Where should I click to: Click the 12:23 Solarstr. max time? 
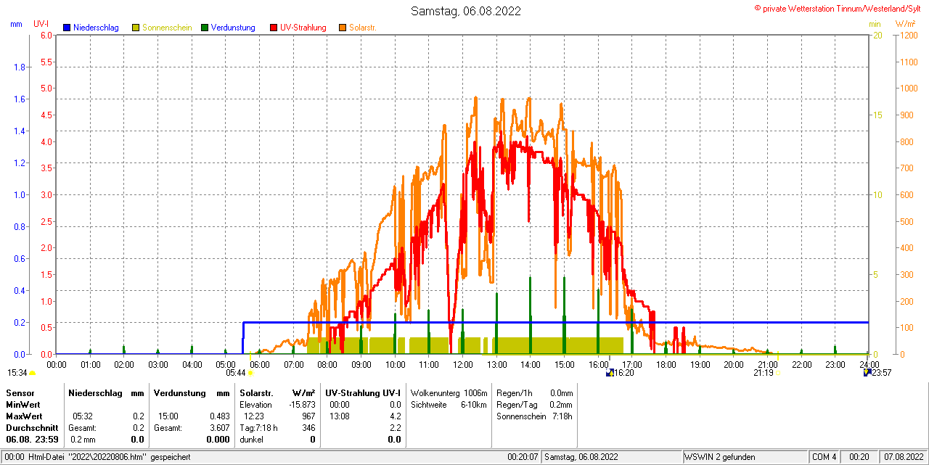pos(254,416)
